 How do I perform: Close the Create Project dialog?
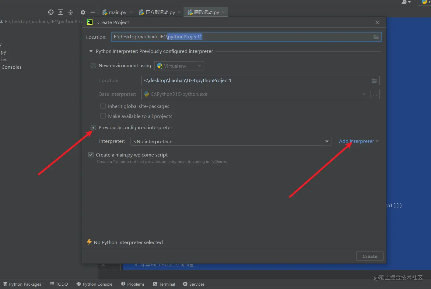[x=377, y=22]
